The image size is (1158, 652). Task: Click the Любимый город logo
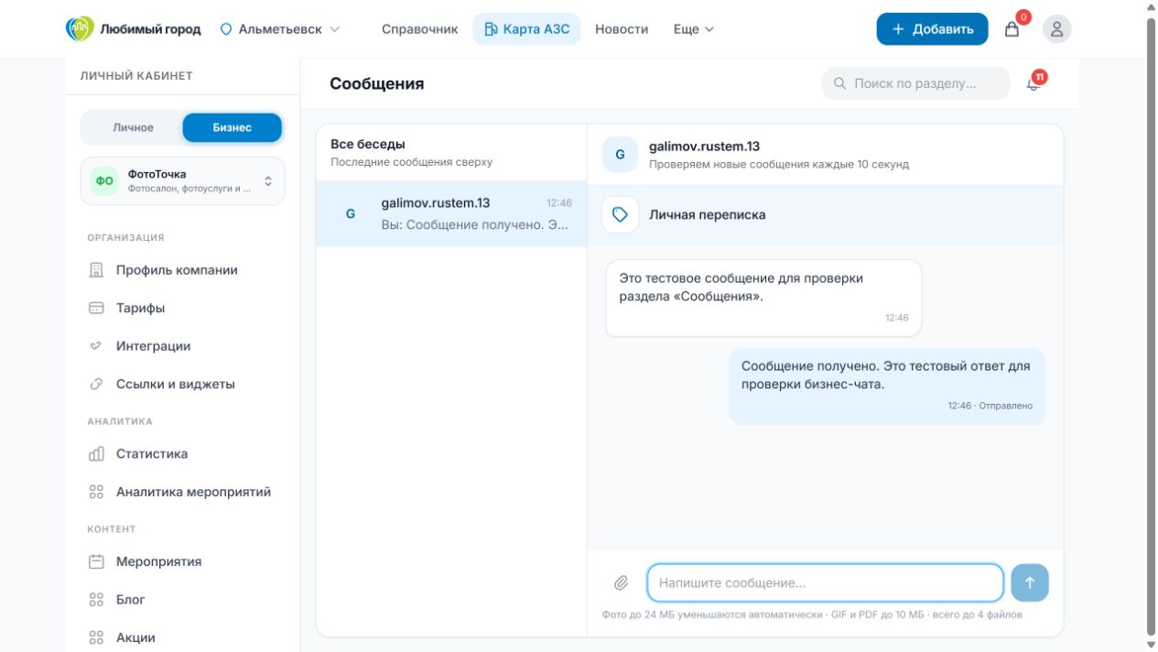134,29
